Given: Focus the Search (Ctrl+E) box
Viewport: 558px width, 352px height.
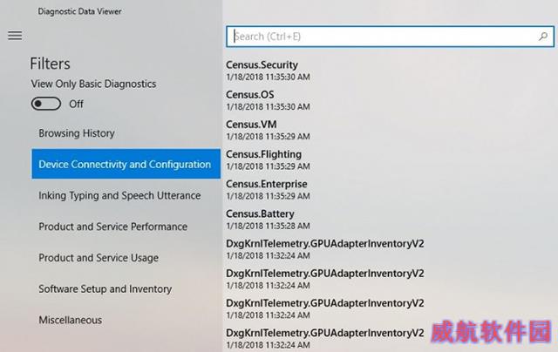Looking at the screenshot, I should tap(390, 37).
